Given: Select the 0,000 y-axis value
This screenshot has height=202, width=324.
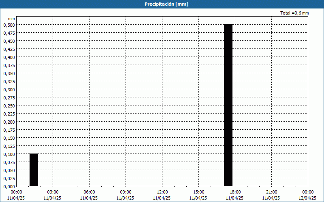Looking at the screenshot, I should pyautogui.click(x=9, y=187).
